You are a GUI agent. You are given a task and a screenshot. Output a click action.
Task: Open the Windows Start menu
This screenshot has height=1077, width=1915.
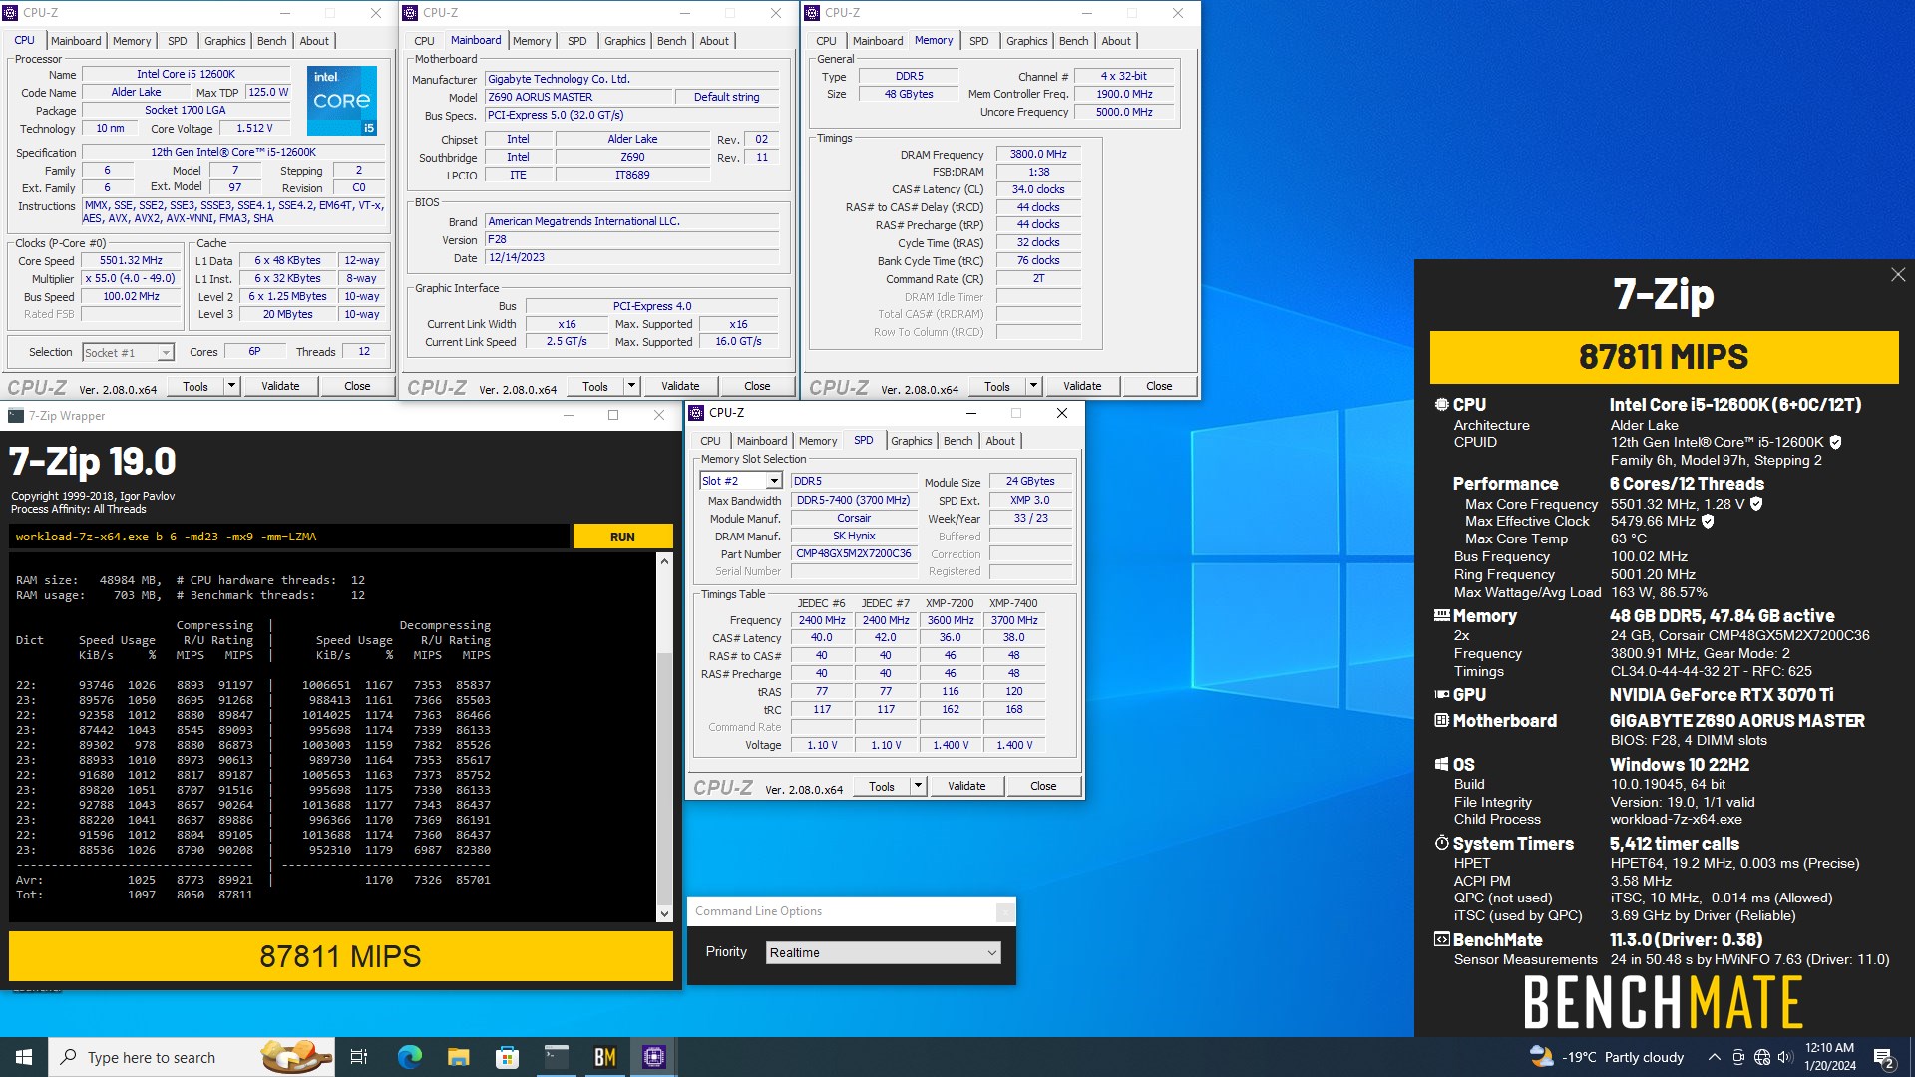(24, 1057)
